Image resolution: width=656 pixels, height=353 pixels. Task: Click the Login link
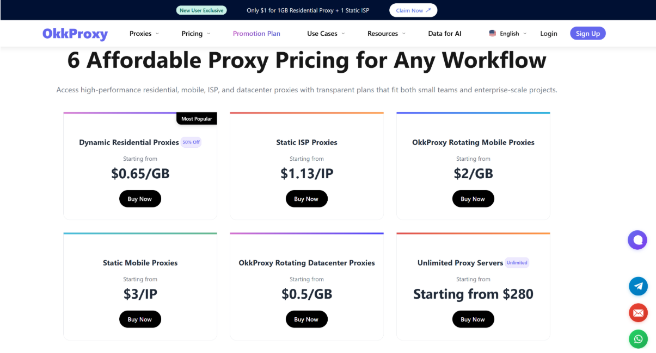549,34
